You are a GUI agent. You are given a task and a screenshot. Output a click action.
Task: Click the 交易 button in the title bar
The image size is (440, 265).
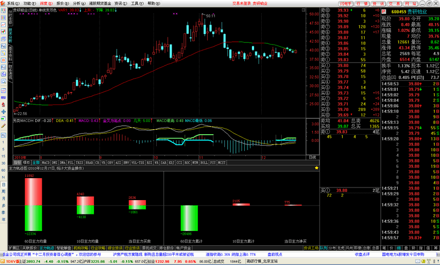pos(394,3)
